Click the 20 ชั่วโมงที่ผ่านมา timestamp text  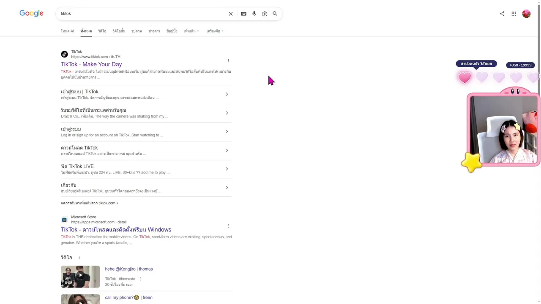click(119, 285)
